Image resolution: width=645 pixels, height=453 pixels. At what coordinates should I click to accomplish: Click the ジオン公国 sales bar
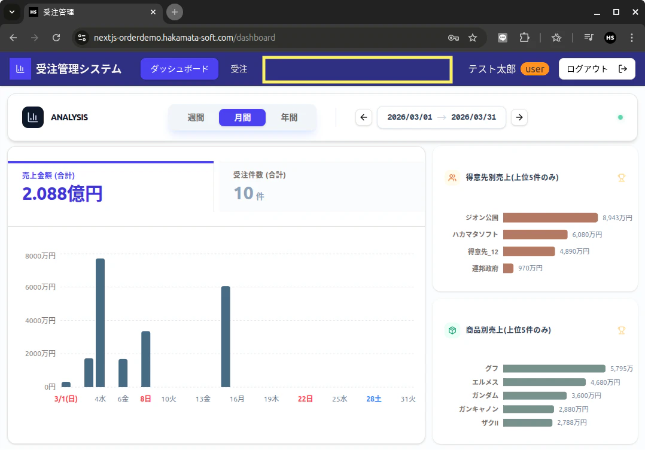tap(550, 218)
